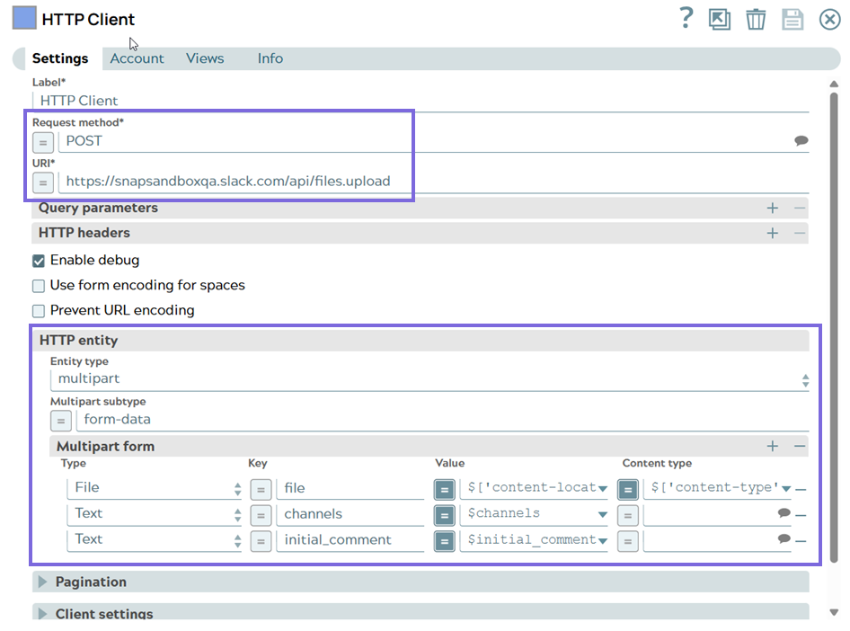Open the Entity type multipart dropdown
Viewport: 850px width, 631px height.
pos(429,379)
